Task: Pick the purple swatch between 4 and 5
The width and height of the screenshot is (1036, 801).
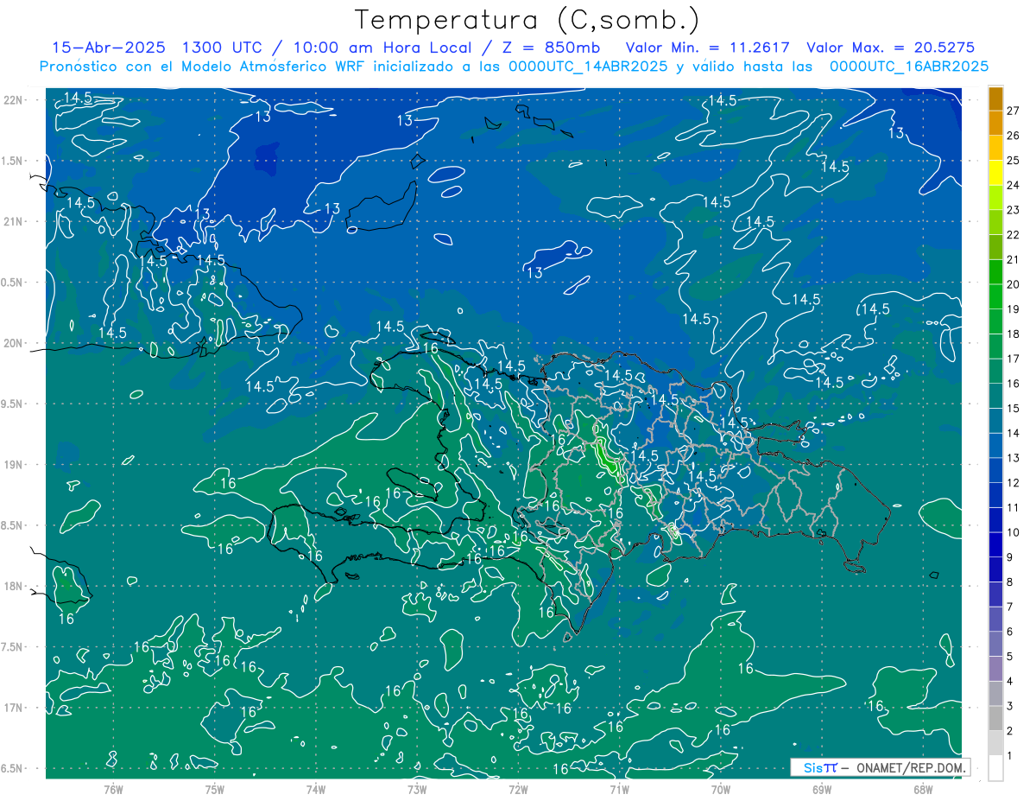Action: click(995, 670)
